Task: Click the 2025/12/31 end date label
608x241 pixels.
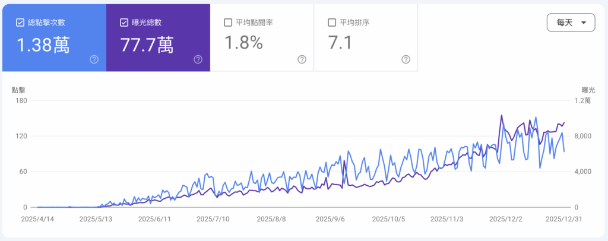Action: (563, 218)
